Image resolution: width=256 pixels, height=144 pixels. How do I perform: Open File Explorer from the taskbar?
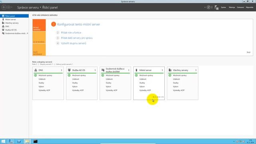tap(27, 141)
